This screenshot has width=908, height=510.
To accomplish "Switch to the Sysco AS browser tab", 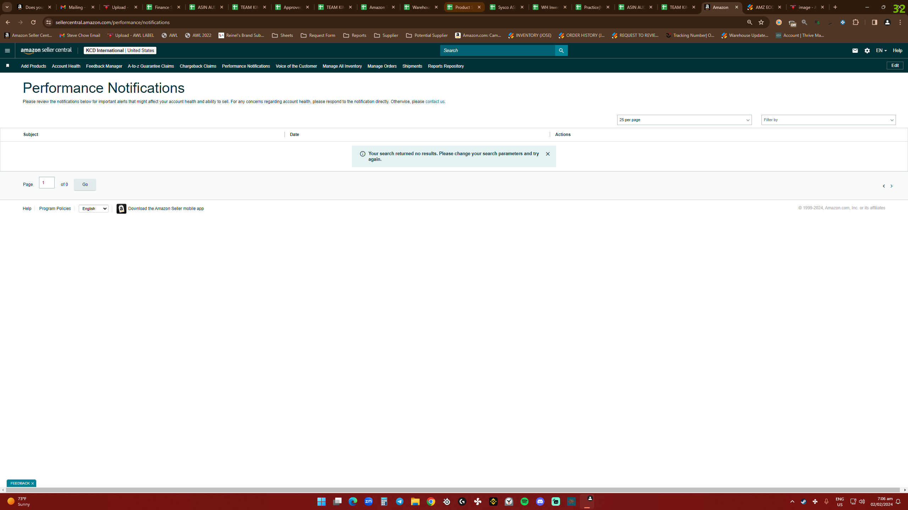I will click(x=507, y=7).
